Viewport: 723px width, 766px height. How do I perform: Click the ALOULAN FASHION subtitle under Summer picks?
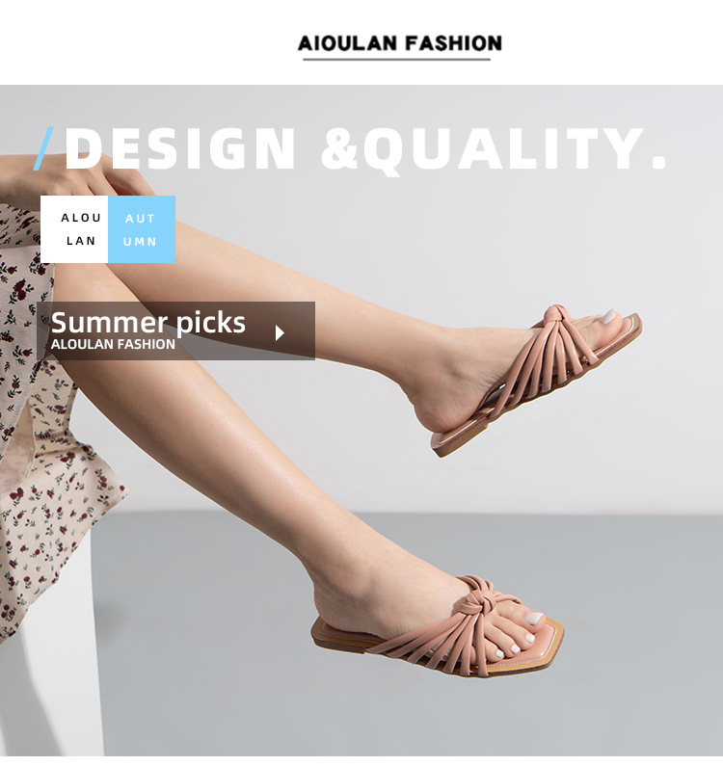[x=113, y=344]
